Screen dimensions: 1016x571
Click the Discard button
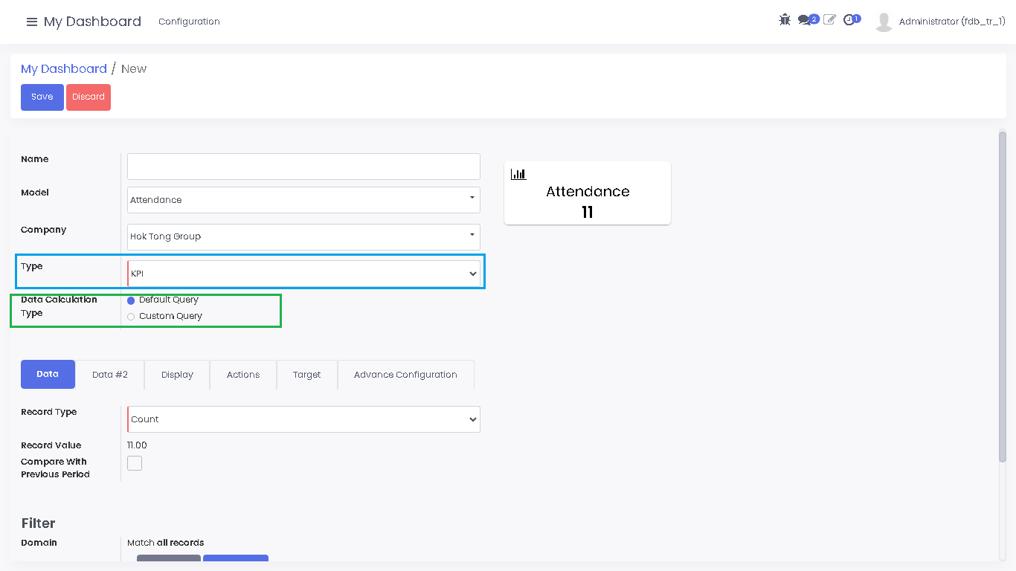[89, 97]
